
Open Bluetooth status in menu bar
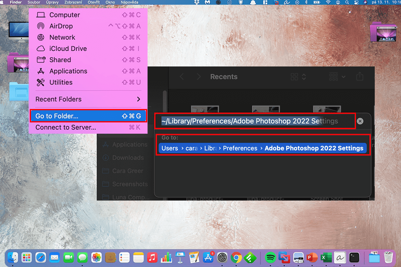(306, 2)
